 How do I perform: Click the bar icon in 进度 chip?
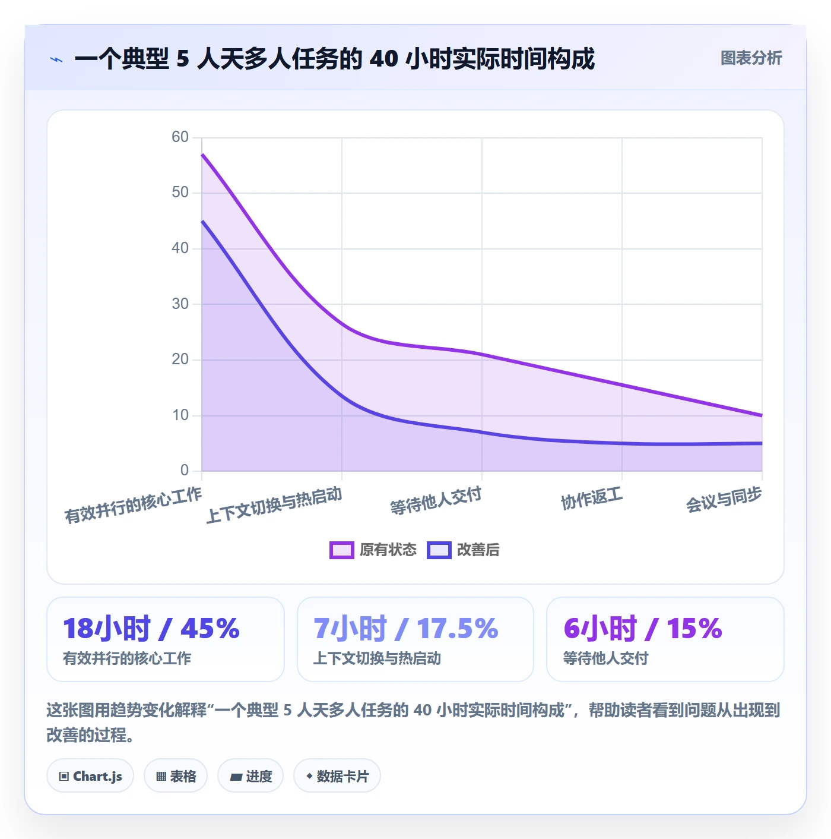[x=236, y=777]
